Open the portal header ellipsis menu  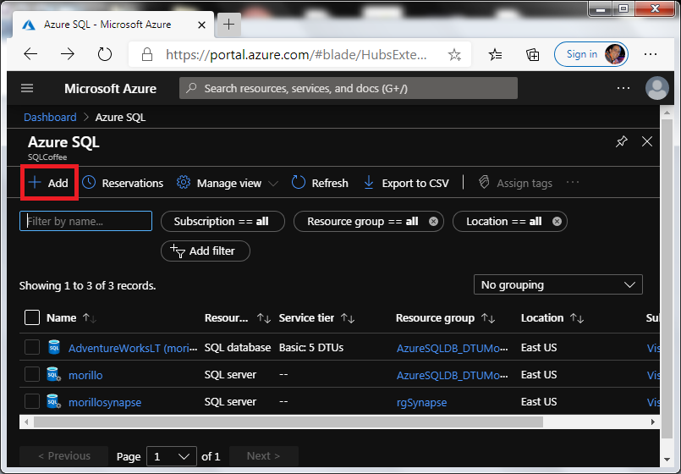coord(623,88)
